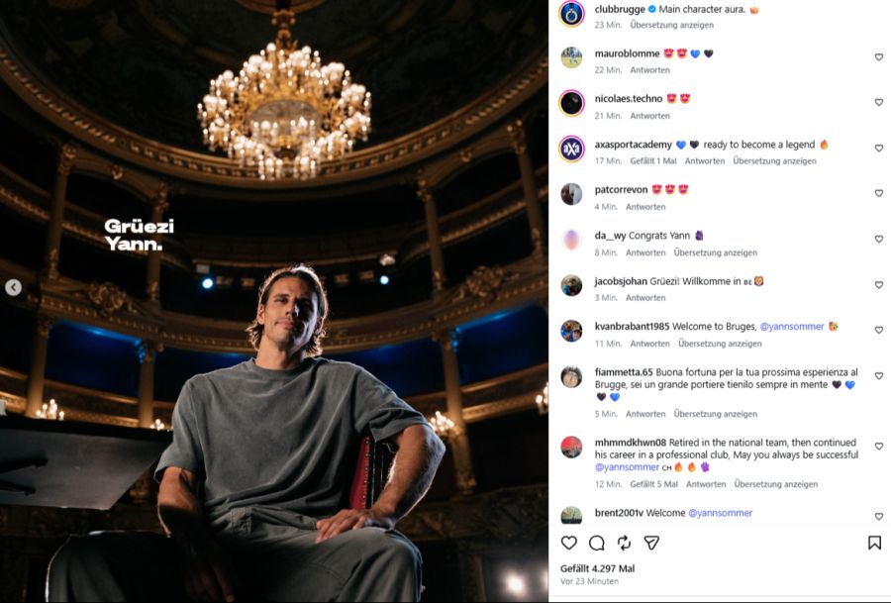Open the comment bubble icon
The height and width of the screenshot is (603, 891).
(597, 543)
